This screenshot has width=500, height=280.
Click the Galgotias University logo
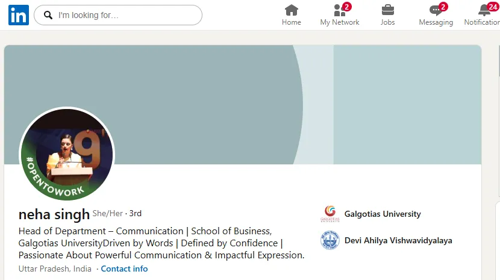330,214
